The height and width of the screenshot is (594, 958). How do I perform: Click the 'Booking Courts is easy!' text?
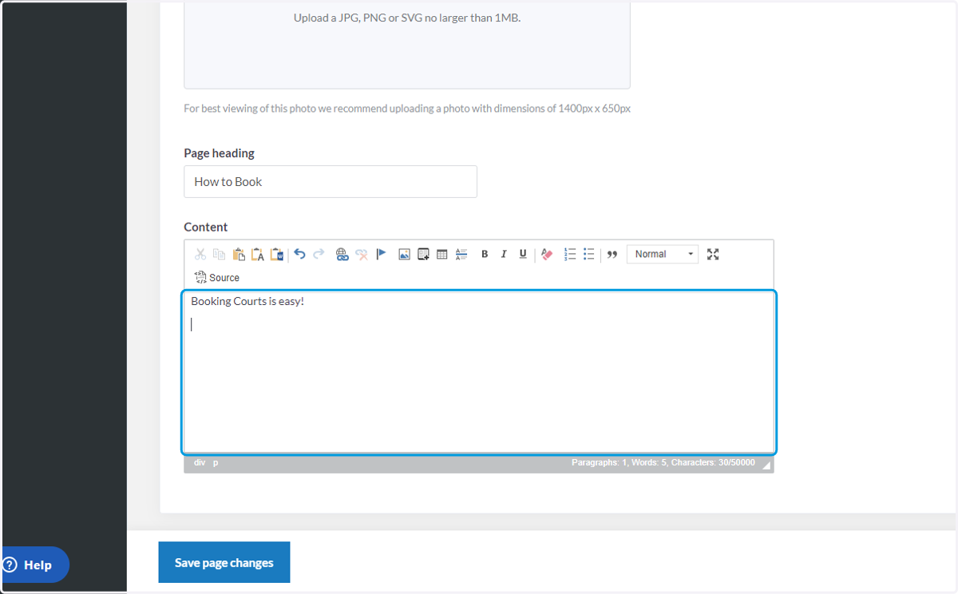tap(247, 302)
